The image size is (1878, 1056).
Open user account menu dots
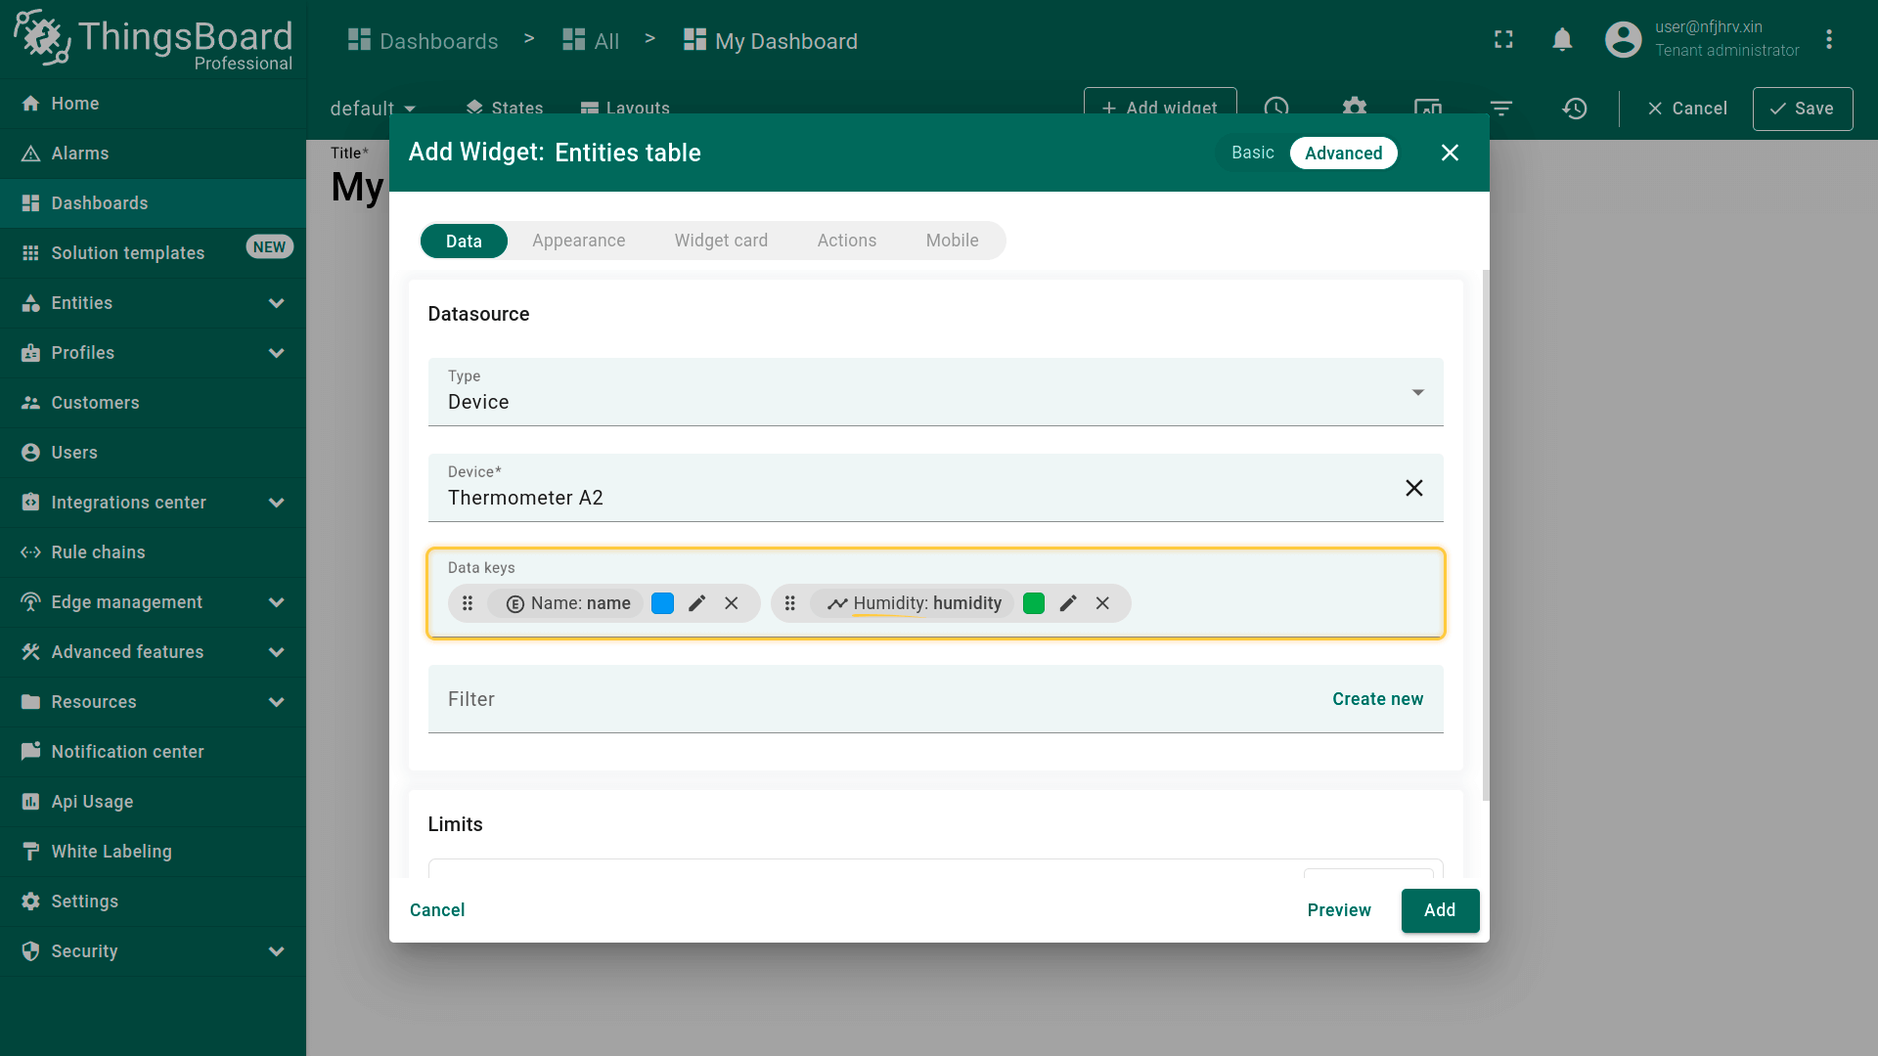pos(1828,40)
